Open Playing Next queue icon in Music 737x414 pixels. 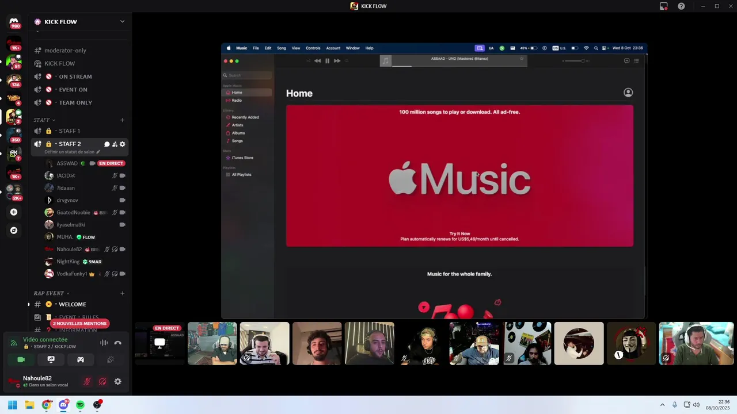click(x=636, y=60)
